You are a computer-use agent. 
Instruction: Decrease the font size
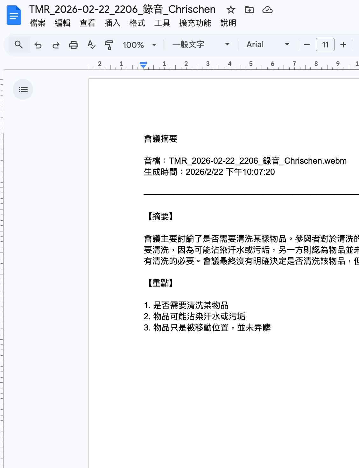306,45
